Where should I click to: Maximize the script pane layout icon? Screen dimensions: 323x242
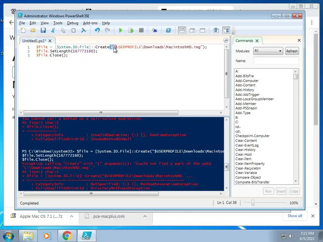tap(203, 31)
